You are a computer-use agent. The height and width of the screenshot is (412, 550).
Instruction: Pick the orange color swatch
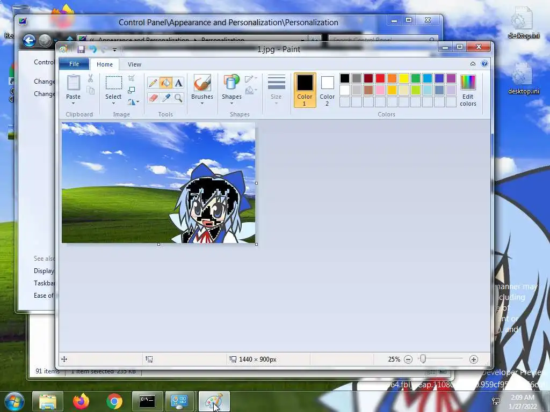point(392,78)
